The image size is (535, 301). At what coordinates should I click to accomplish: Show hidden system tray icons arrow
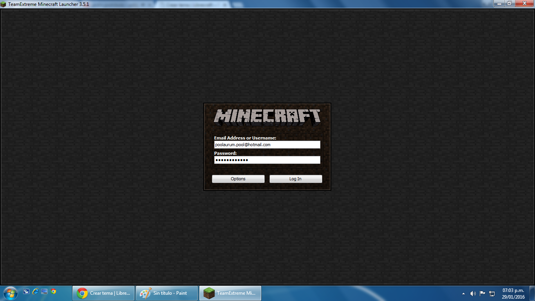464,294
